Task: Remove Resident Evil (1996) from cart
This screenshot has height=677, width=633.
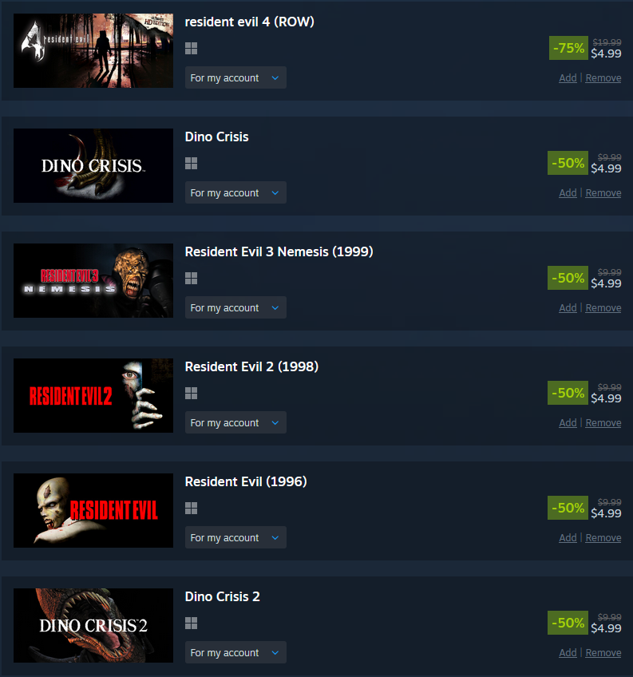Action: tap(603, 537)
